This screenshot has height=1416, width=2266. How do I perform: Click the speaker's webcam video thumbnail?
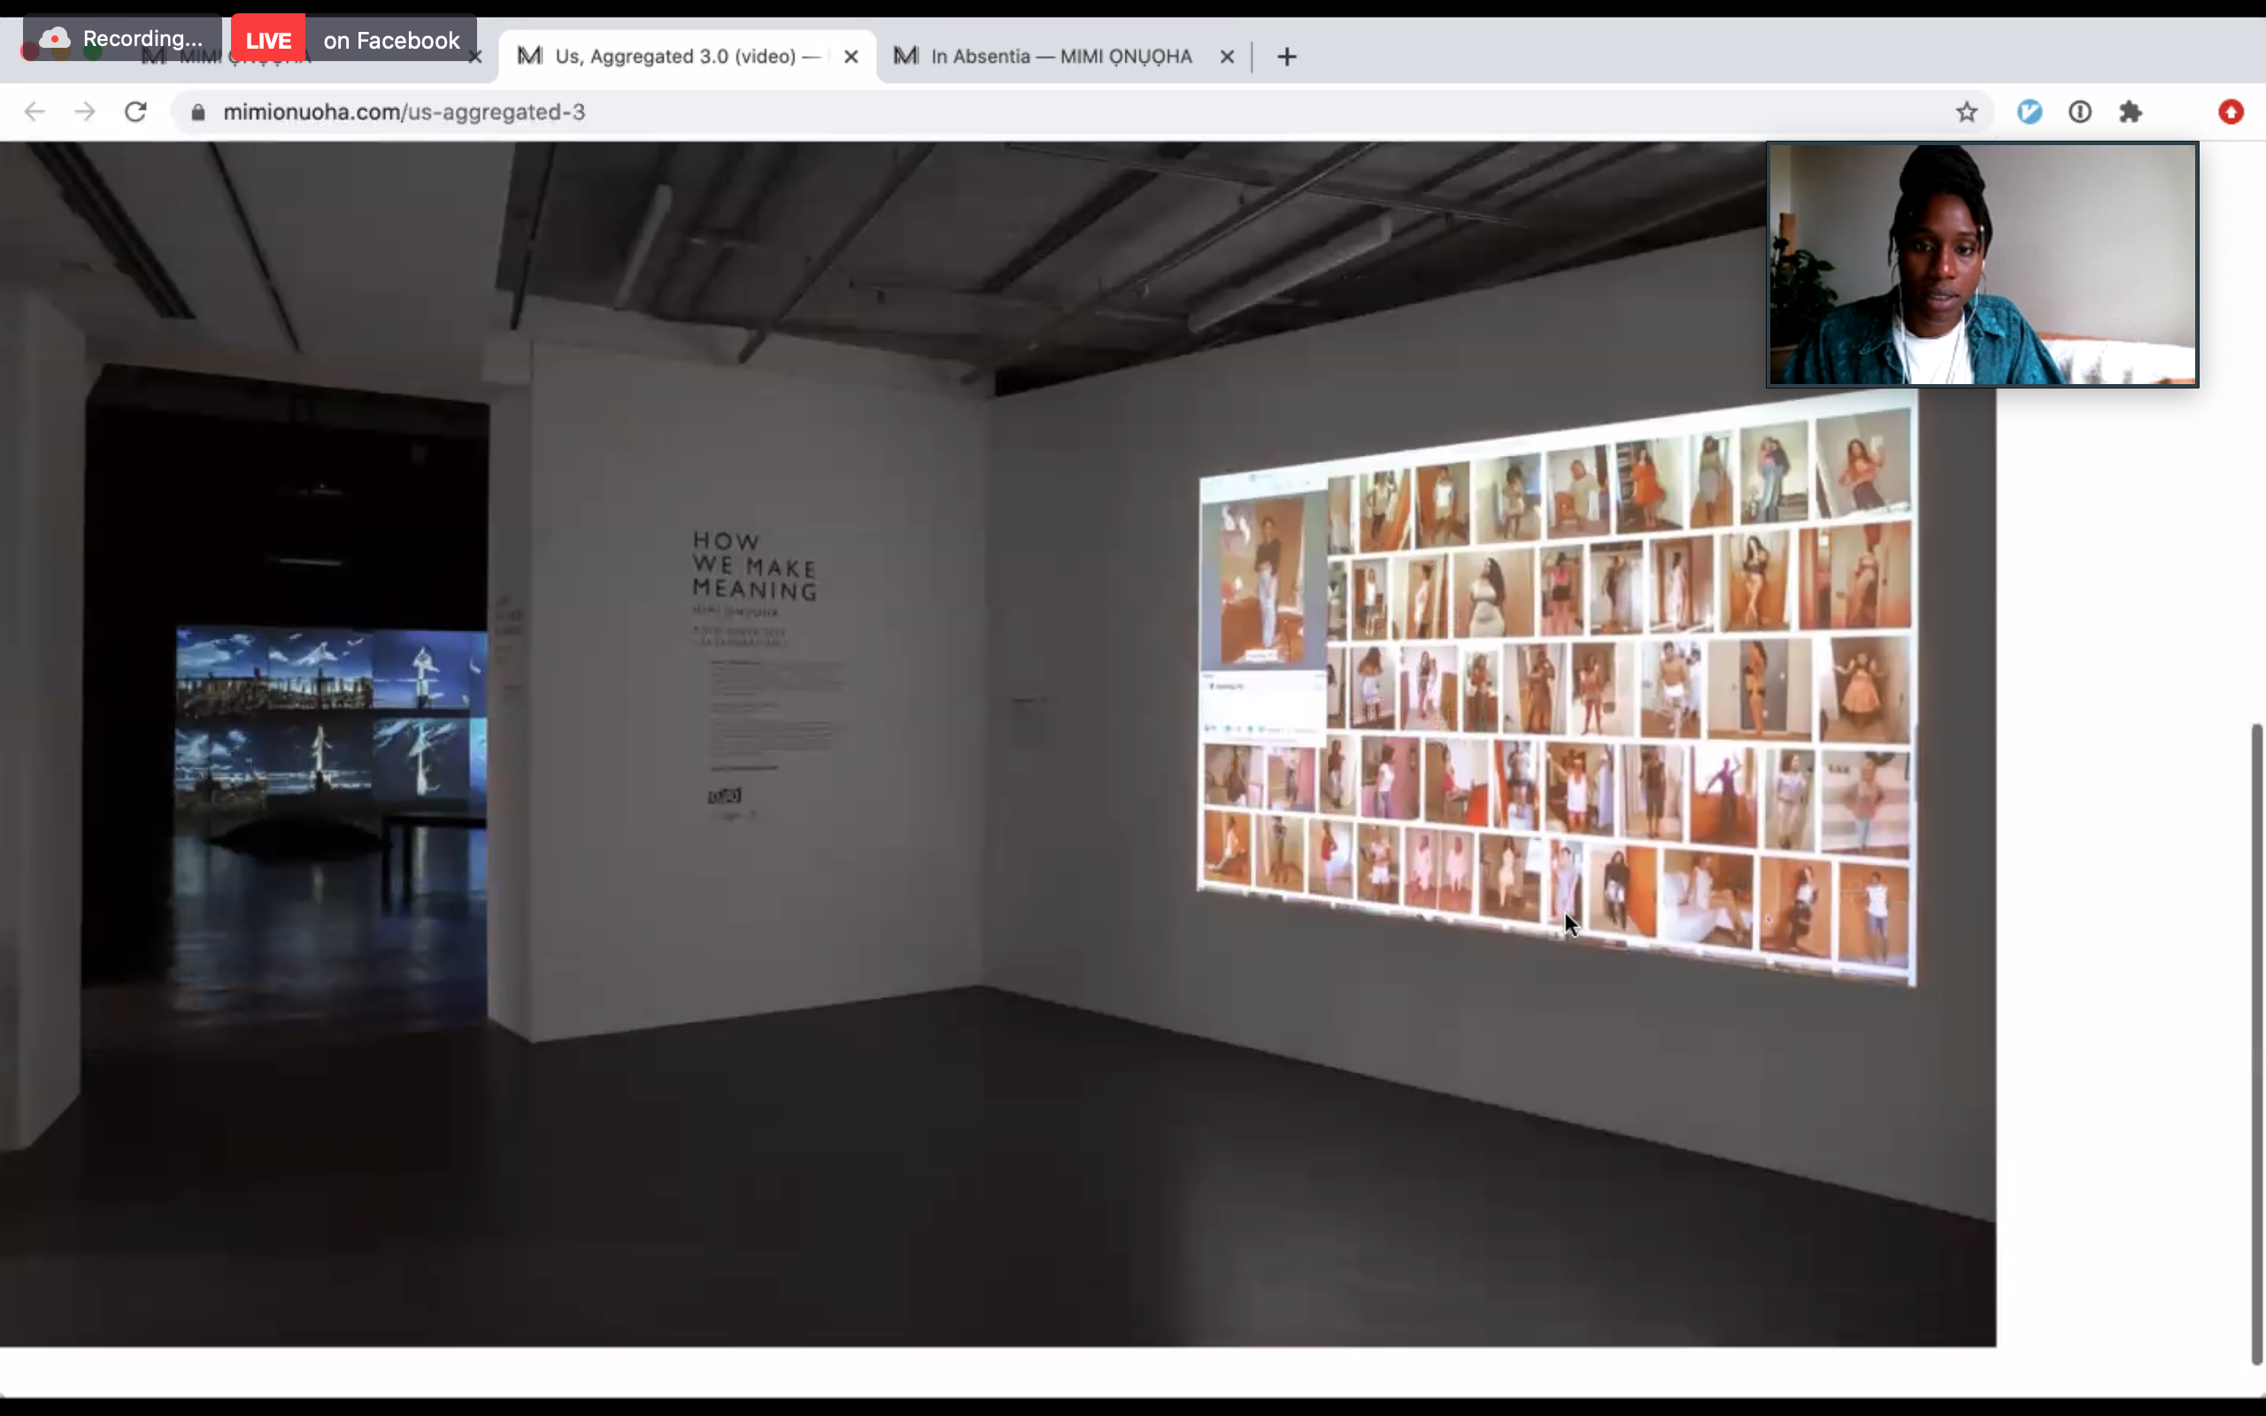coord(1981,264)
